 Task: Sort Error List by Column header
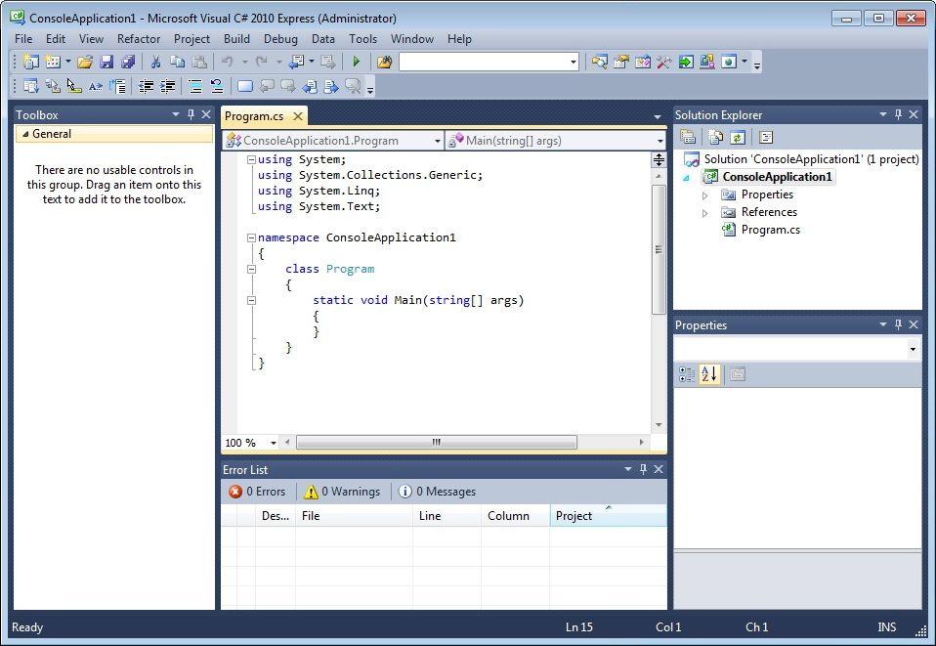tap(515, 516)
